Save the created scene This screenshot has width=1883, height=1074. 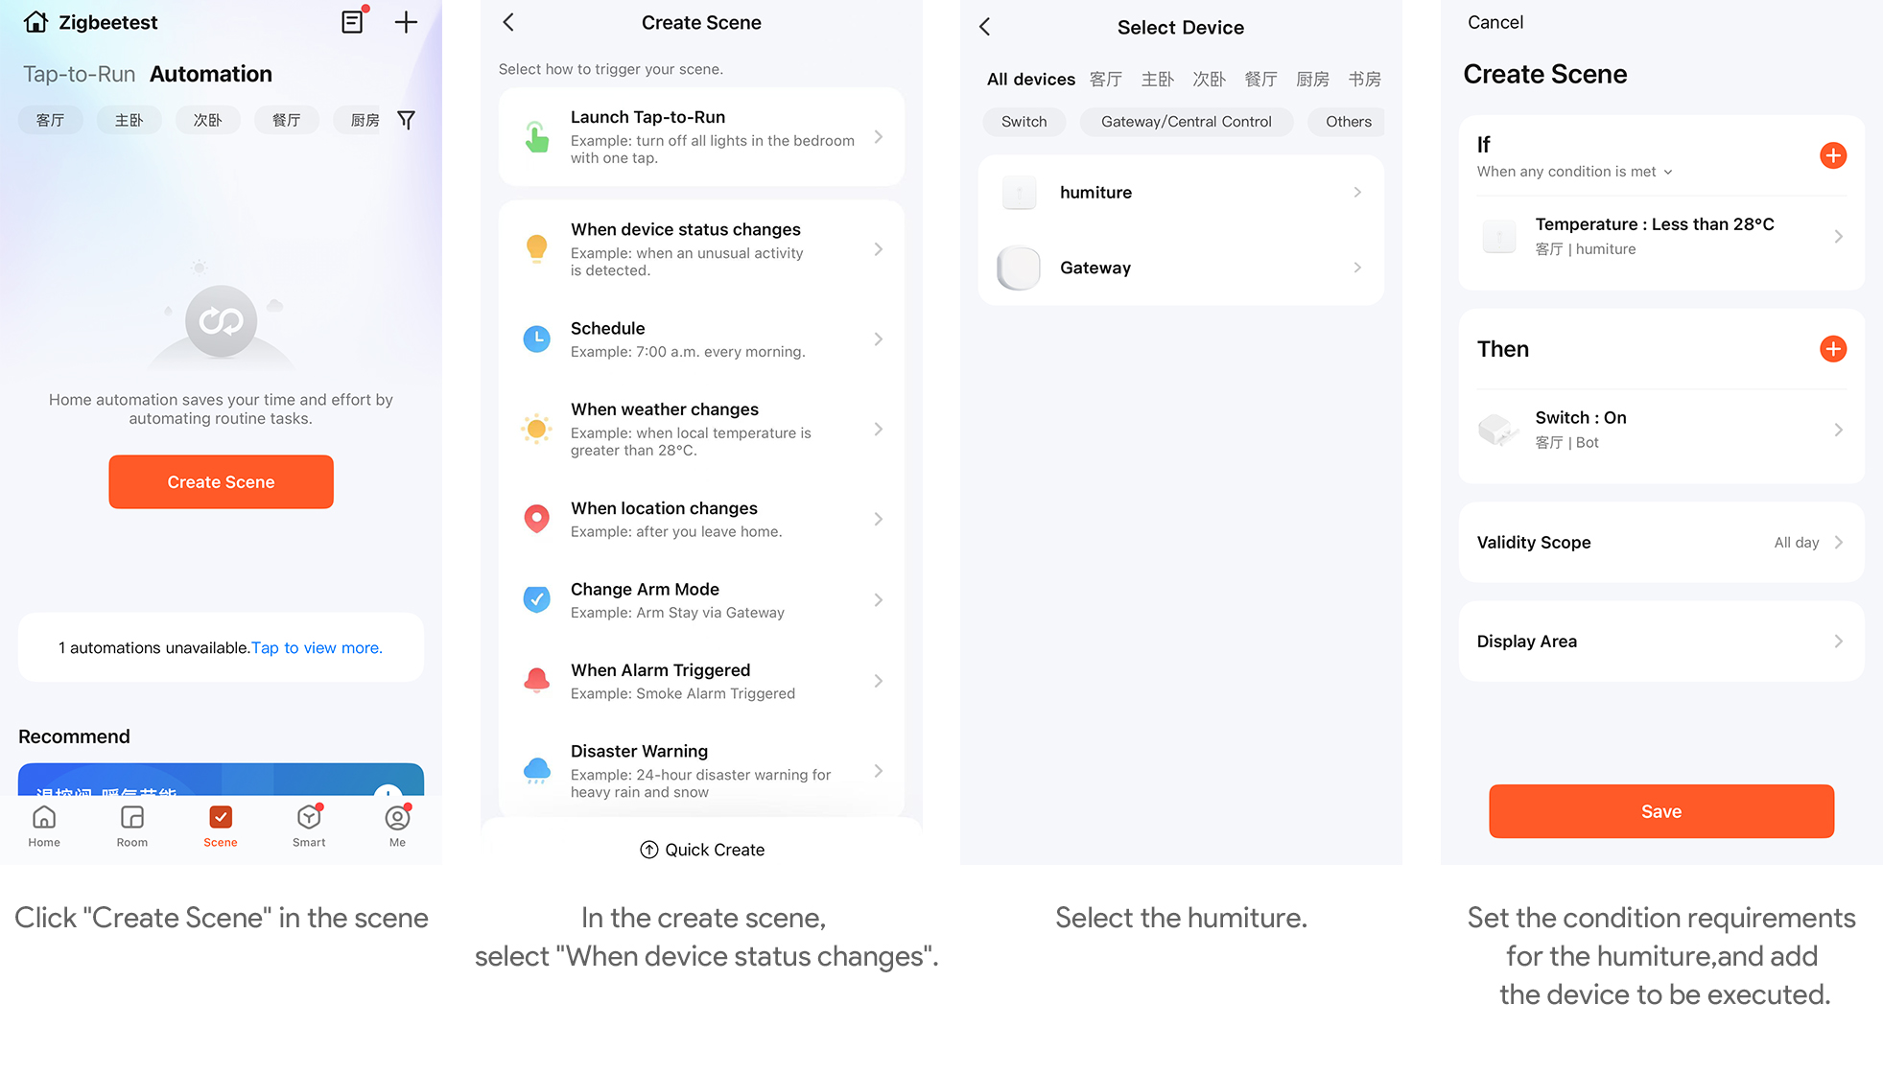tap(1660, 811)
